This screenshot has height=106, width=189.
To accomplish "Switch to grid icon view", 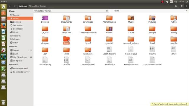I will pos(186,6).
